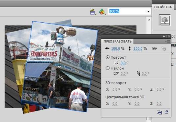Open the zoom level dropdown arrow
The image size is (176, 122).
click(148, 12)
